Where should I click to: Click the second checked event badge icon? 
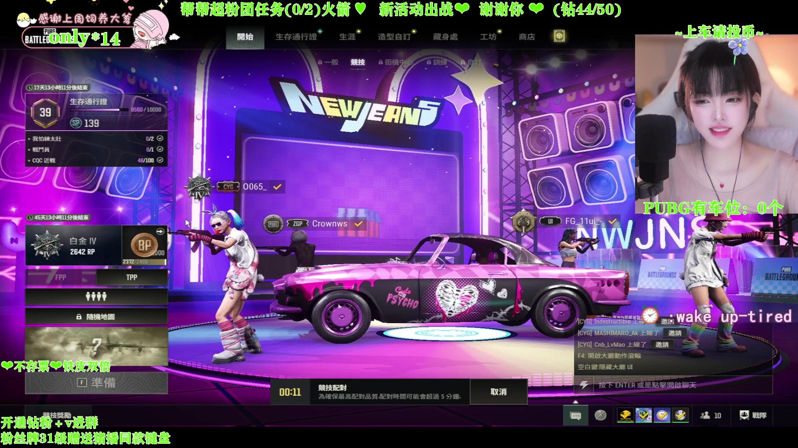point(644,415)
